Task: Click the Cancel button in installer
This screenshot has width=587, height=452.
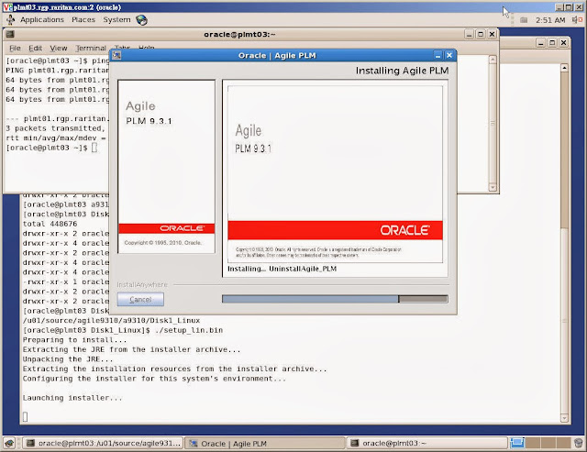Action: [140, 299]
